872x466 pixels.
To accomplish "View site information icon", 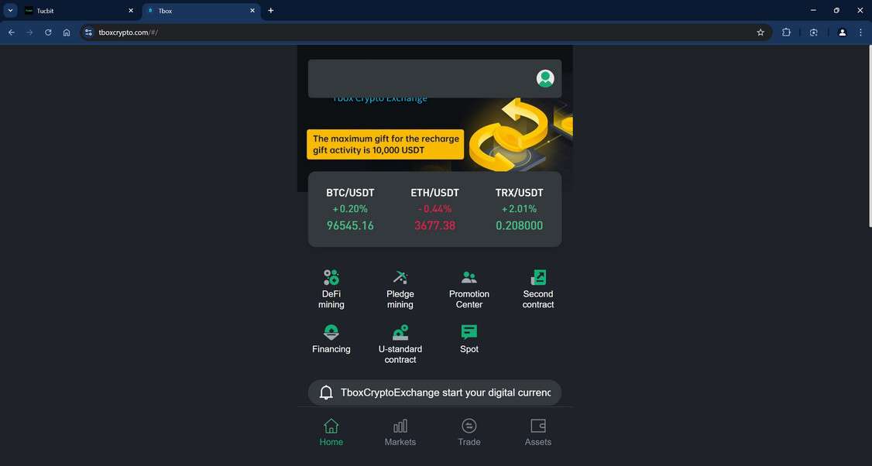I will click(x=88, y=33).
